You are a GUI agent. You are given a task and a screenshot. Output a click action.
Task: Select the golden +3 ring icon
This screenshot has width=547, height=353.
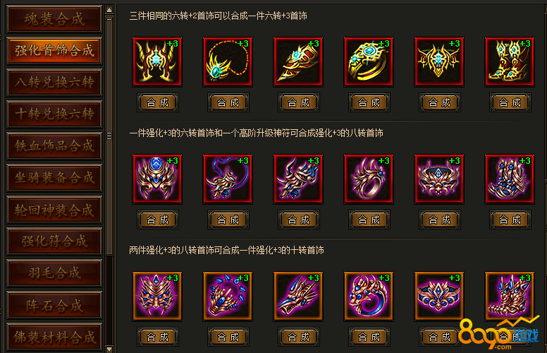[369, 62]
